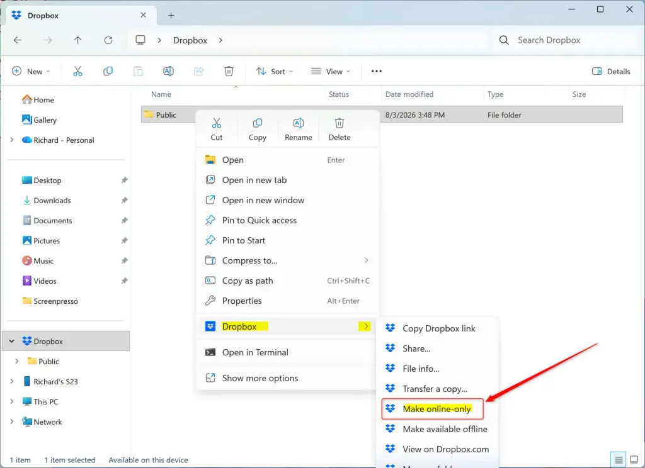Sort by the Type column header
This screenshot has height=468, width=645.
tap(525, 94)
